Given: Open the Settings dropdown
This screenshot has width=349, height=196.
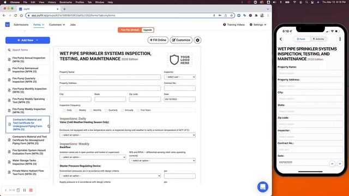Looking at the screenshot, I should tap(258, 24).
